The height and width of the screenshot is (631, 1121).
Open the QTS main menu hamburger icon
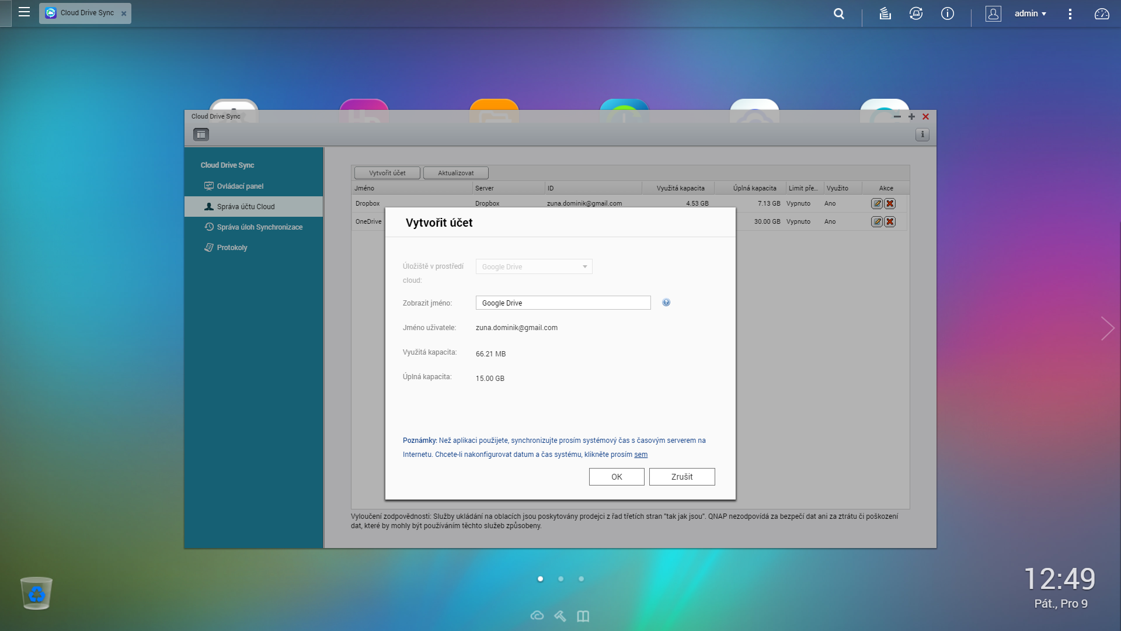point(24,12)
